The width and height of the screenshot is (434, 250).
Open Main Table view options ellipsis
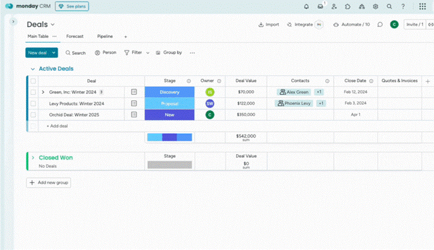54,36
